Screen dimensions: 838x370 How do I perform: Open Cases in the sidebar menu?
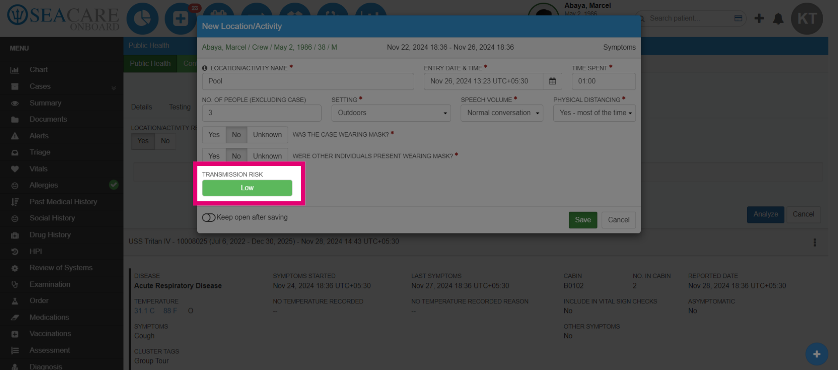pos(40,86)
